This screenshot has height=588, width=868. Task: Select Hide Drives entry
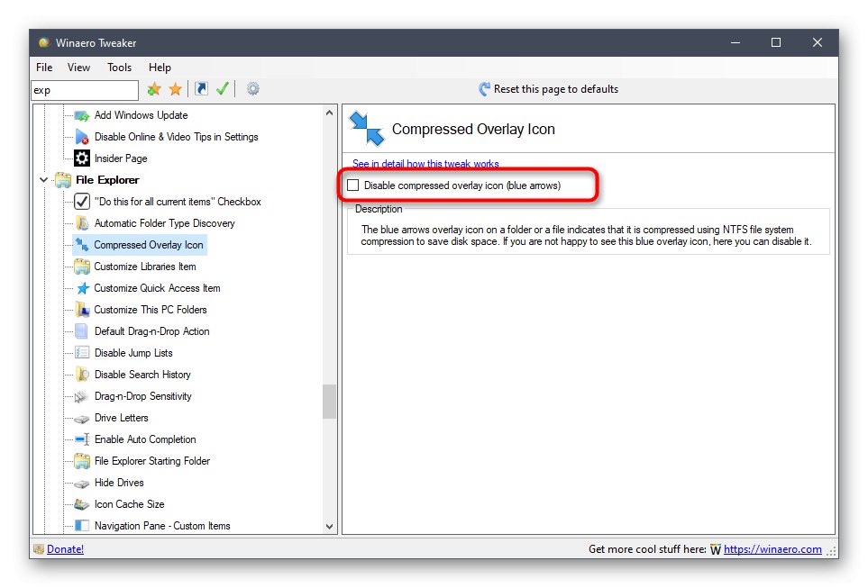pos(119,483)
